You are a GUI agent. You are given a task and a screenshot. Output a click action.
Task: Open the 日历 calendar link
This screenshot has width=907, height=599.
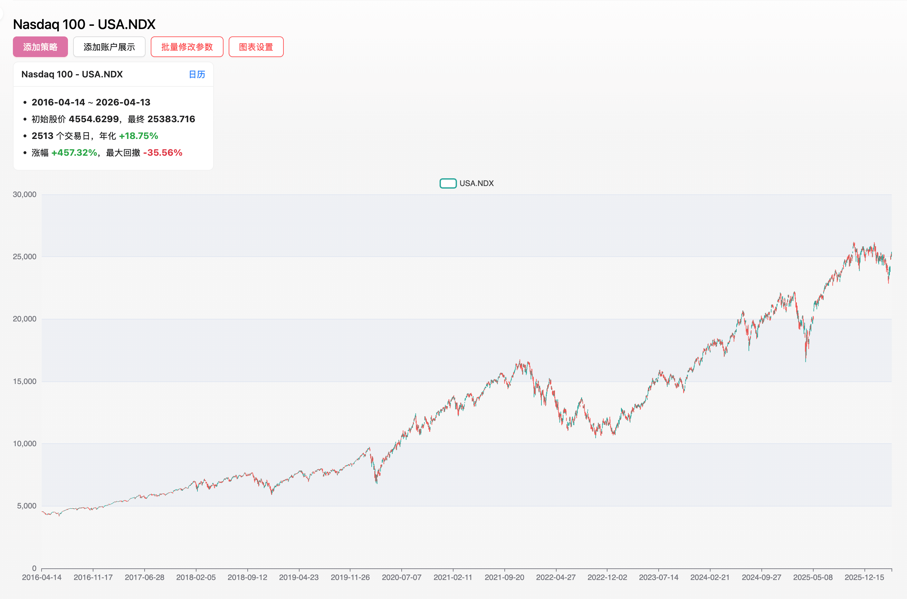[x=197, y=74]
